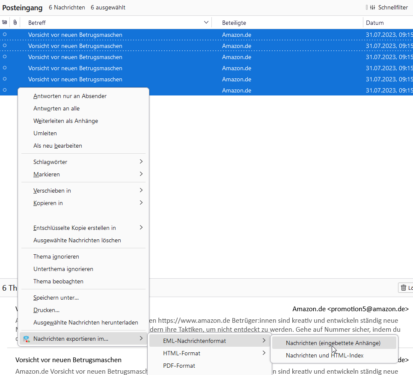413x375 pixels.
Task: Select Antworten an alle
Action: point(56,109)
